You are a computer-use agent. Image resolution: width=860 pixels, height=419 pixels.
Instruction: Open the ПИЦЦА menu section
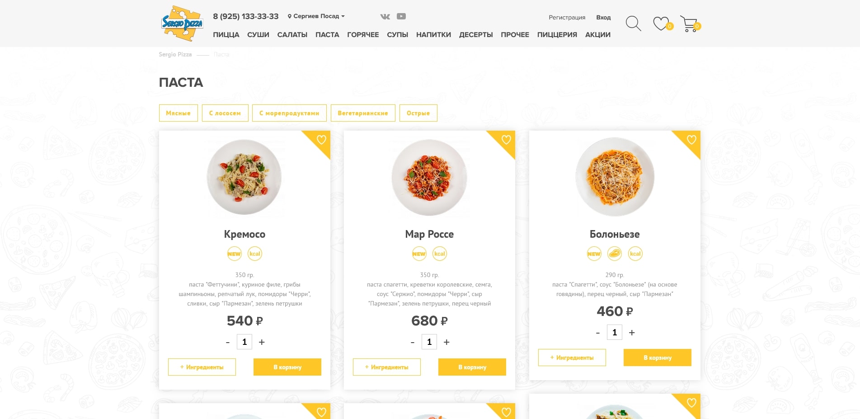(226, 35)
